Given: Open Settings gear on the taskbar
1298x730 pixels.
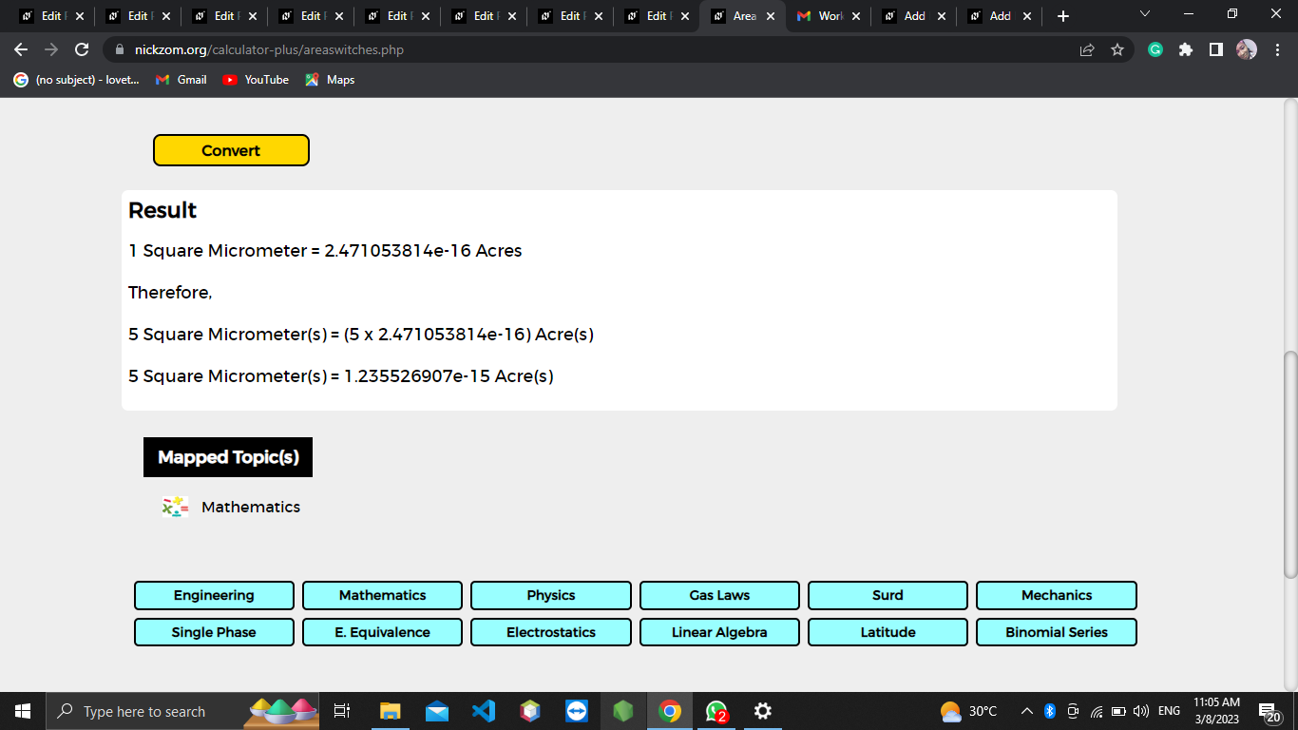Looking at the screenshot, I should [x=762, y=711].
